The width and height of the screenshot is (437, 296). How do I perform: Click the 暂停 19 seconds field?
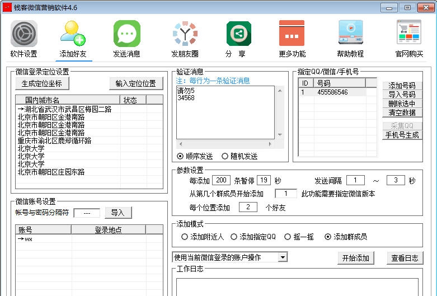[x=264, y=180]
